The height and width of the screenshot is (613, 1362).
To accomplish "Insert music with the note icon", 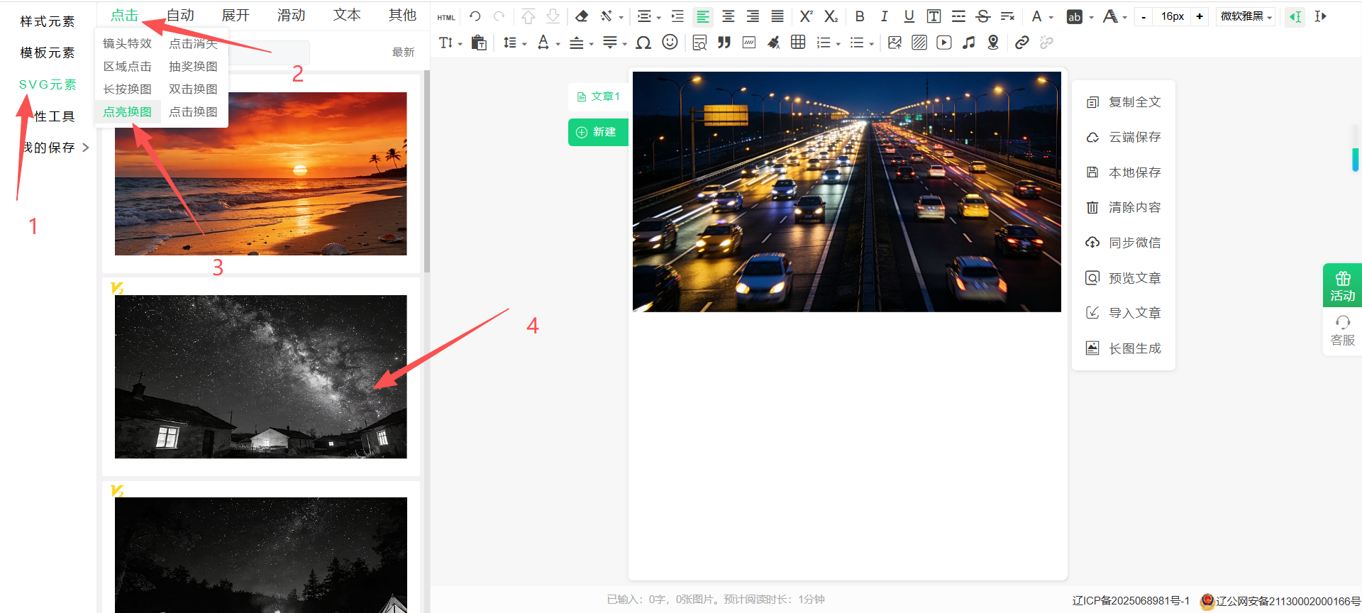I will (x=968, y=43).
